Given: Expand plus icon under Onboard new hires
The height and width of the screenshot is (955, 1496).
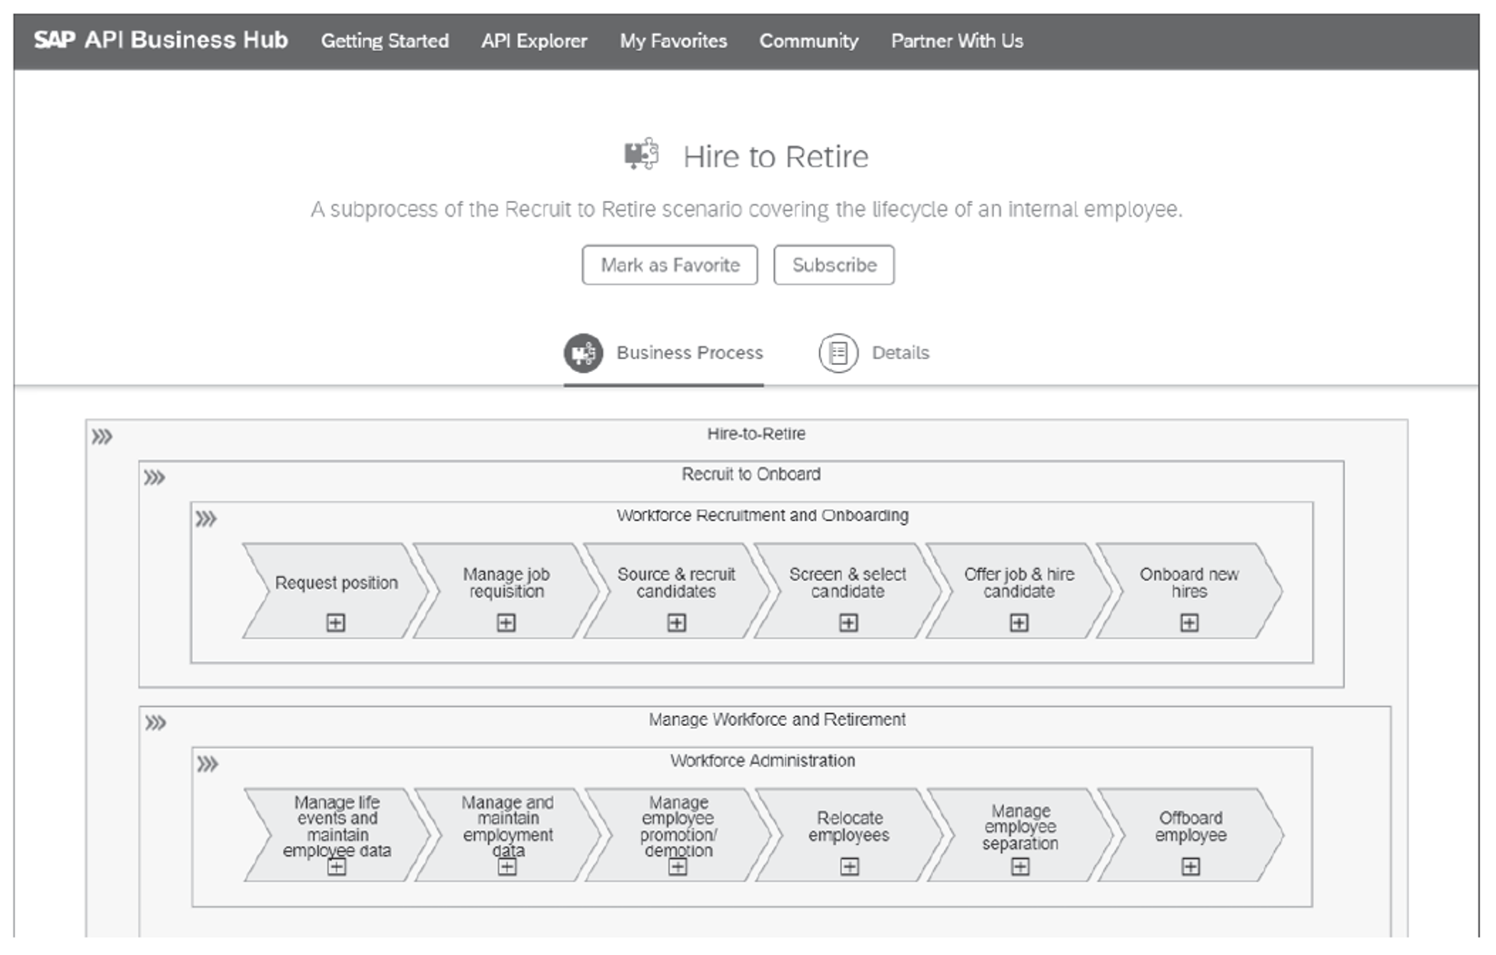Looking at the screenshot, I should tap(1190, 623).
